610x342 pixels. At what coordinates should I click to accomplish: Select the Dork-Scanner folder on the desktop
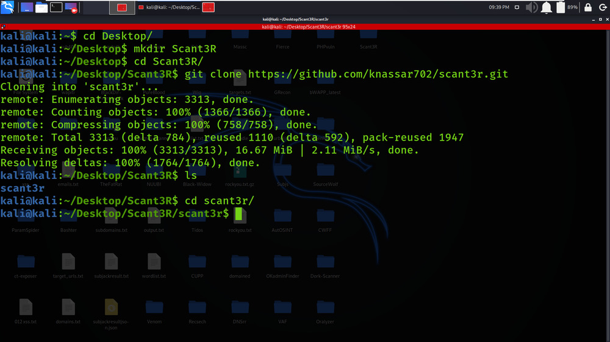pos(325,266)
